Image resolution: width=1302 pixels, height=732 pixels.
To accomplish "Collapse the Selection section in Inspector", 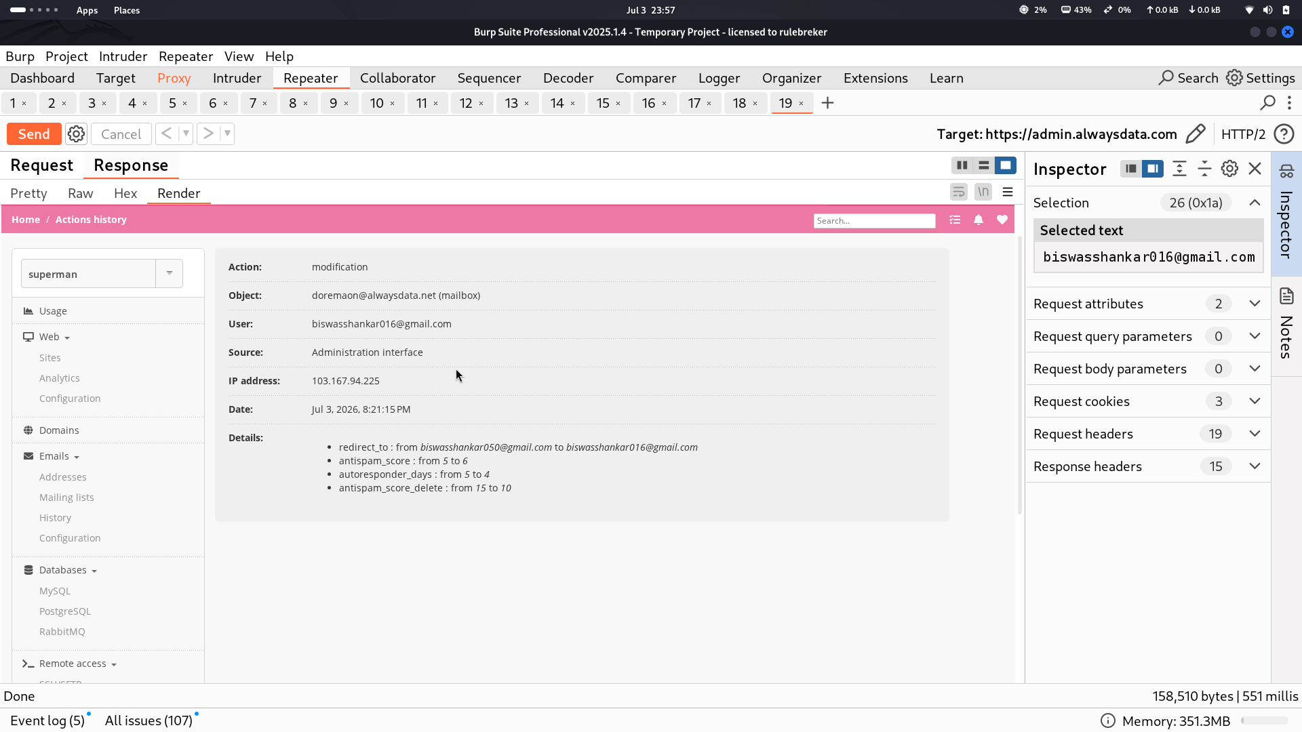I will coord(1255,203).
